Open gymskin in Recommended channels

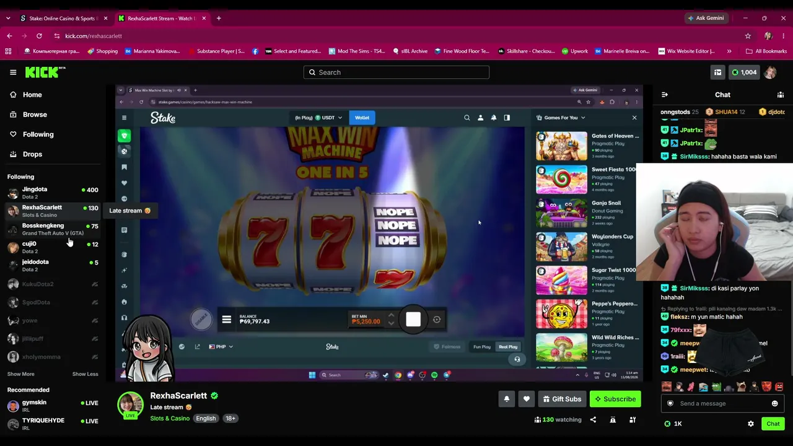53,406
